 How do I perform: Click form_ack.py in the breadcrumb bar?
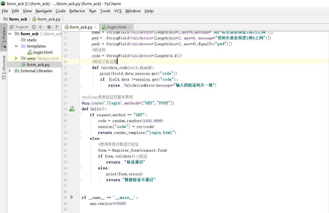(x=49, y=19)
